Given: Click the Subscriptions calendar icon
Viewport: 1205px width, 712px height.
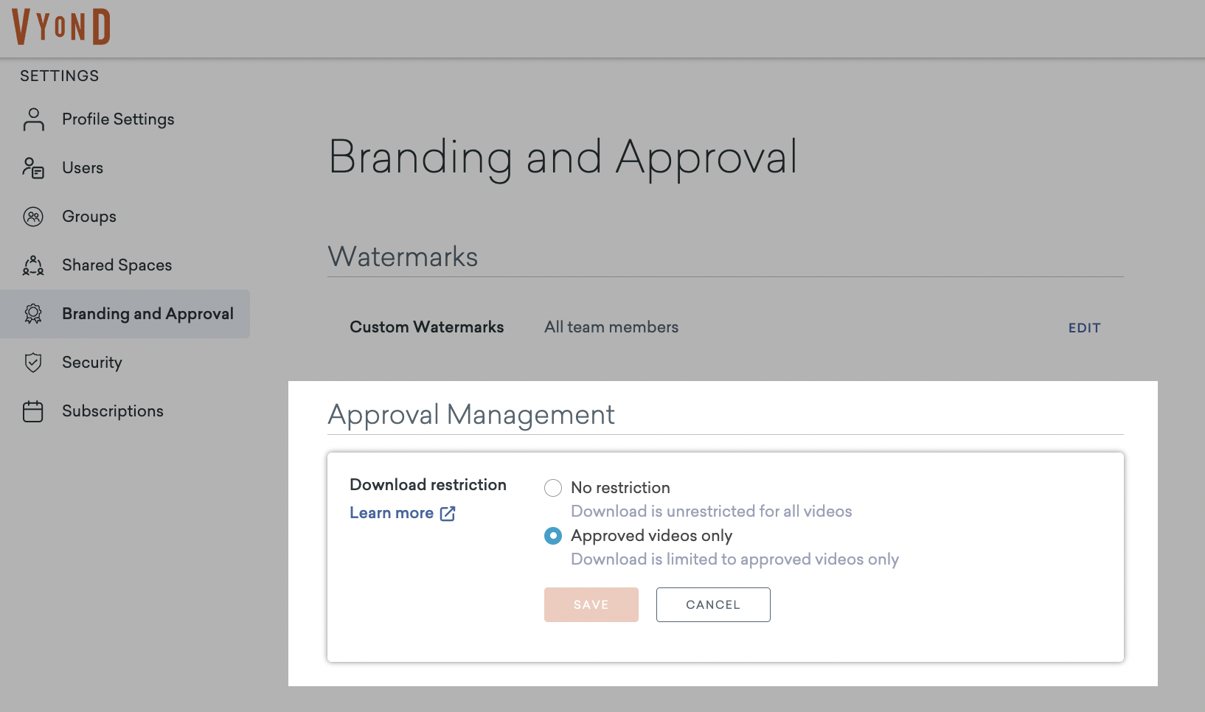Looking at the screenshot, I should 32,411.
